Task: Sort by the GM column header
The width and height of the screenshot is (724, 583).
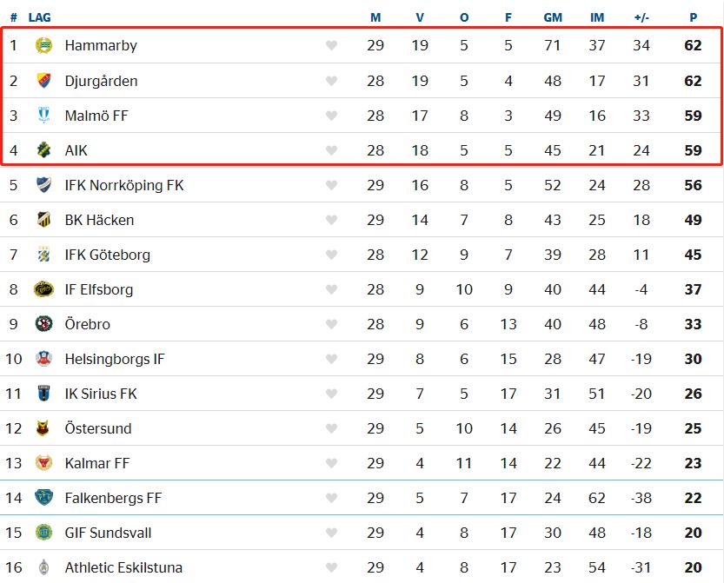Action: (553, 17)
